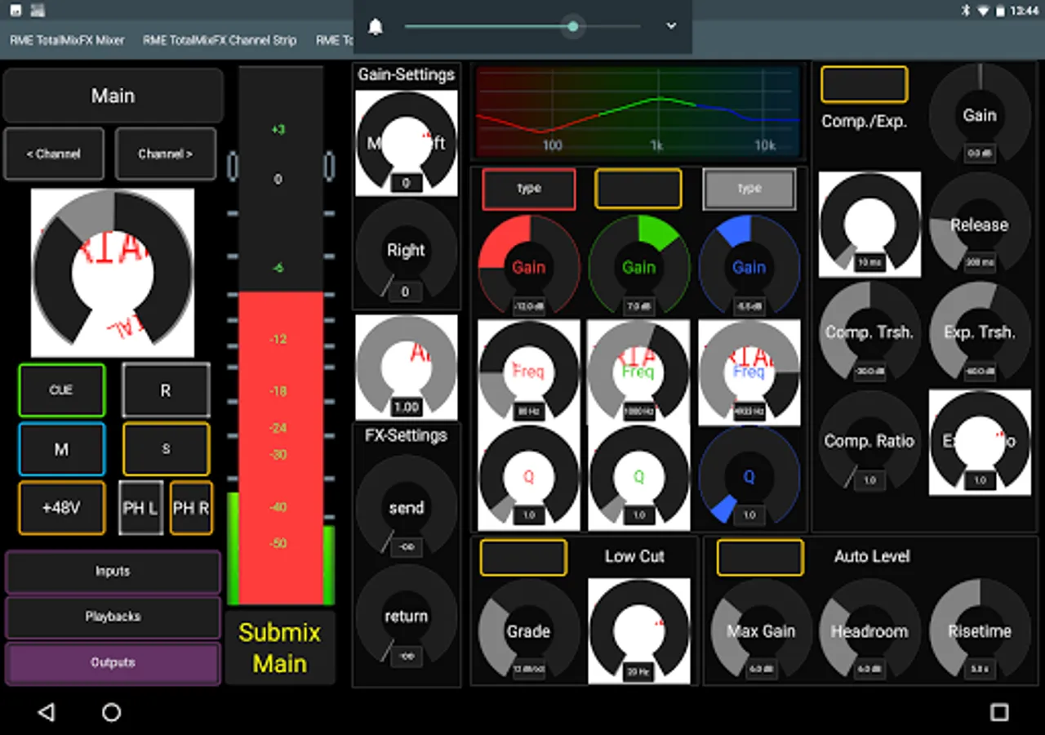Click the red Freq knob
The image size is (1045, 735).
(x=529, y=372)
